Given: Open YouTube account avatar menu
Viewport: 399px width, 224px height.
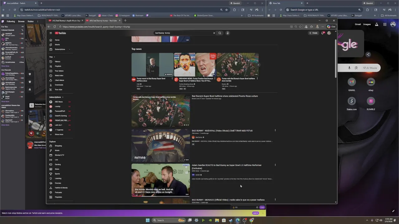Looking at the screenshot, I should pyautogui.click(x=329, y=33).
